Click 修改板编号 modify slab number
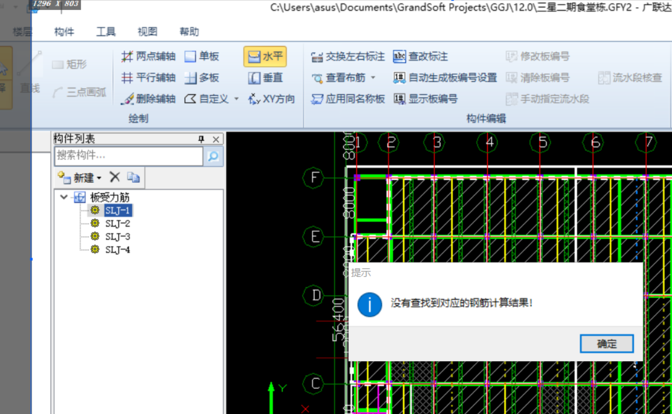The image size is (672, 414). click(537, 57)
